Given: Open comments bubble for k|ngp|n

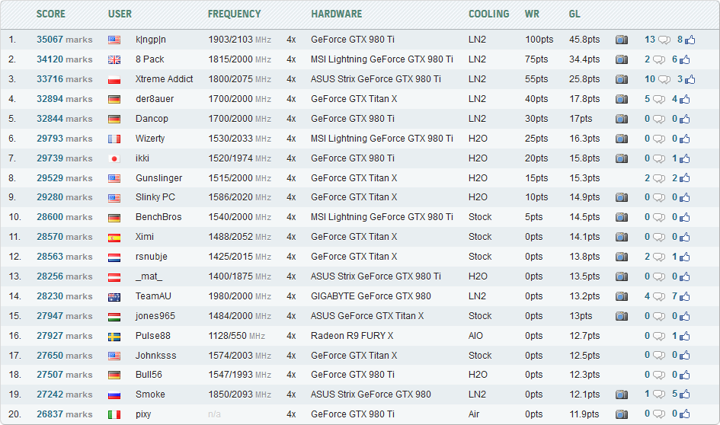Looking at the screenshot, I should pyautogui.click(x=664, y=40).
